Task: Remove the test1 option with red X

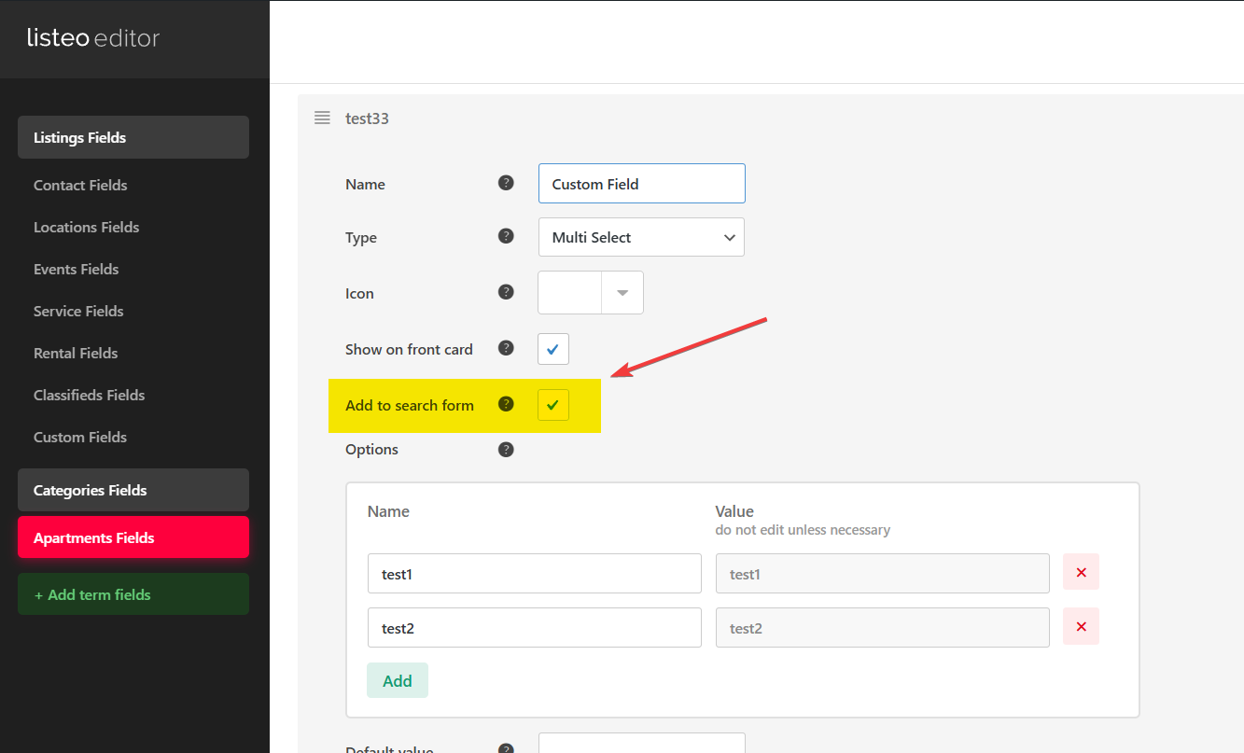Action: point(1081,572)
